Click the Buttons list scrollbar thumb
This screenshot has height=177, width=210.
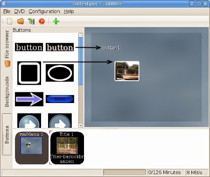(81, 61)
